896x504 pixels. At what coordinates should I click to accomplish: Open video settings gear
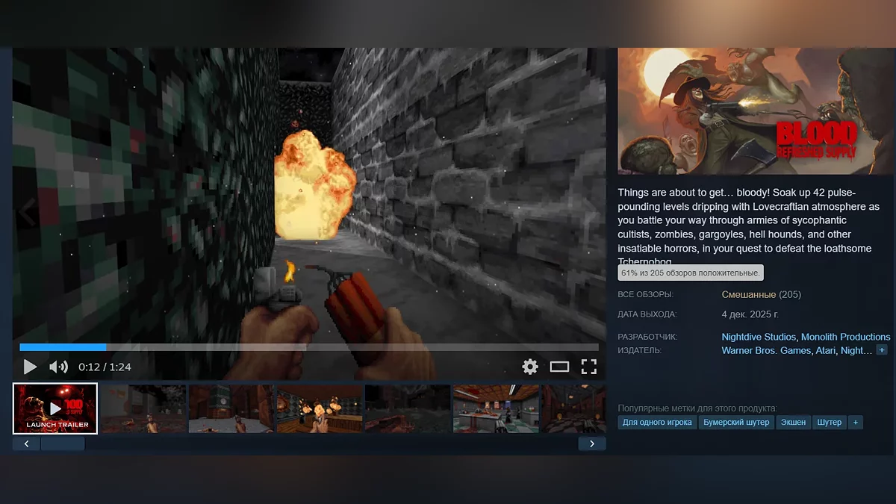coord(530,367)
